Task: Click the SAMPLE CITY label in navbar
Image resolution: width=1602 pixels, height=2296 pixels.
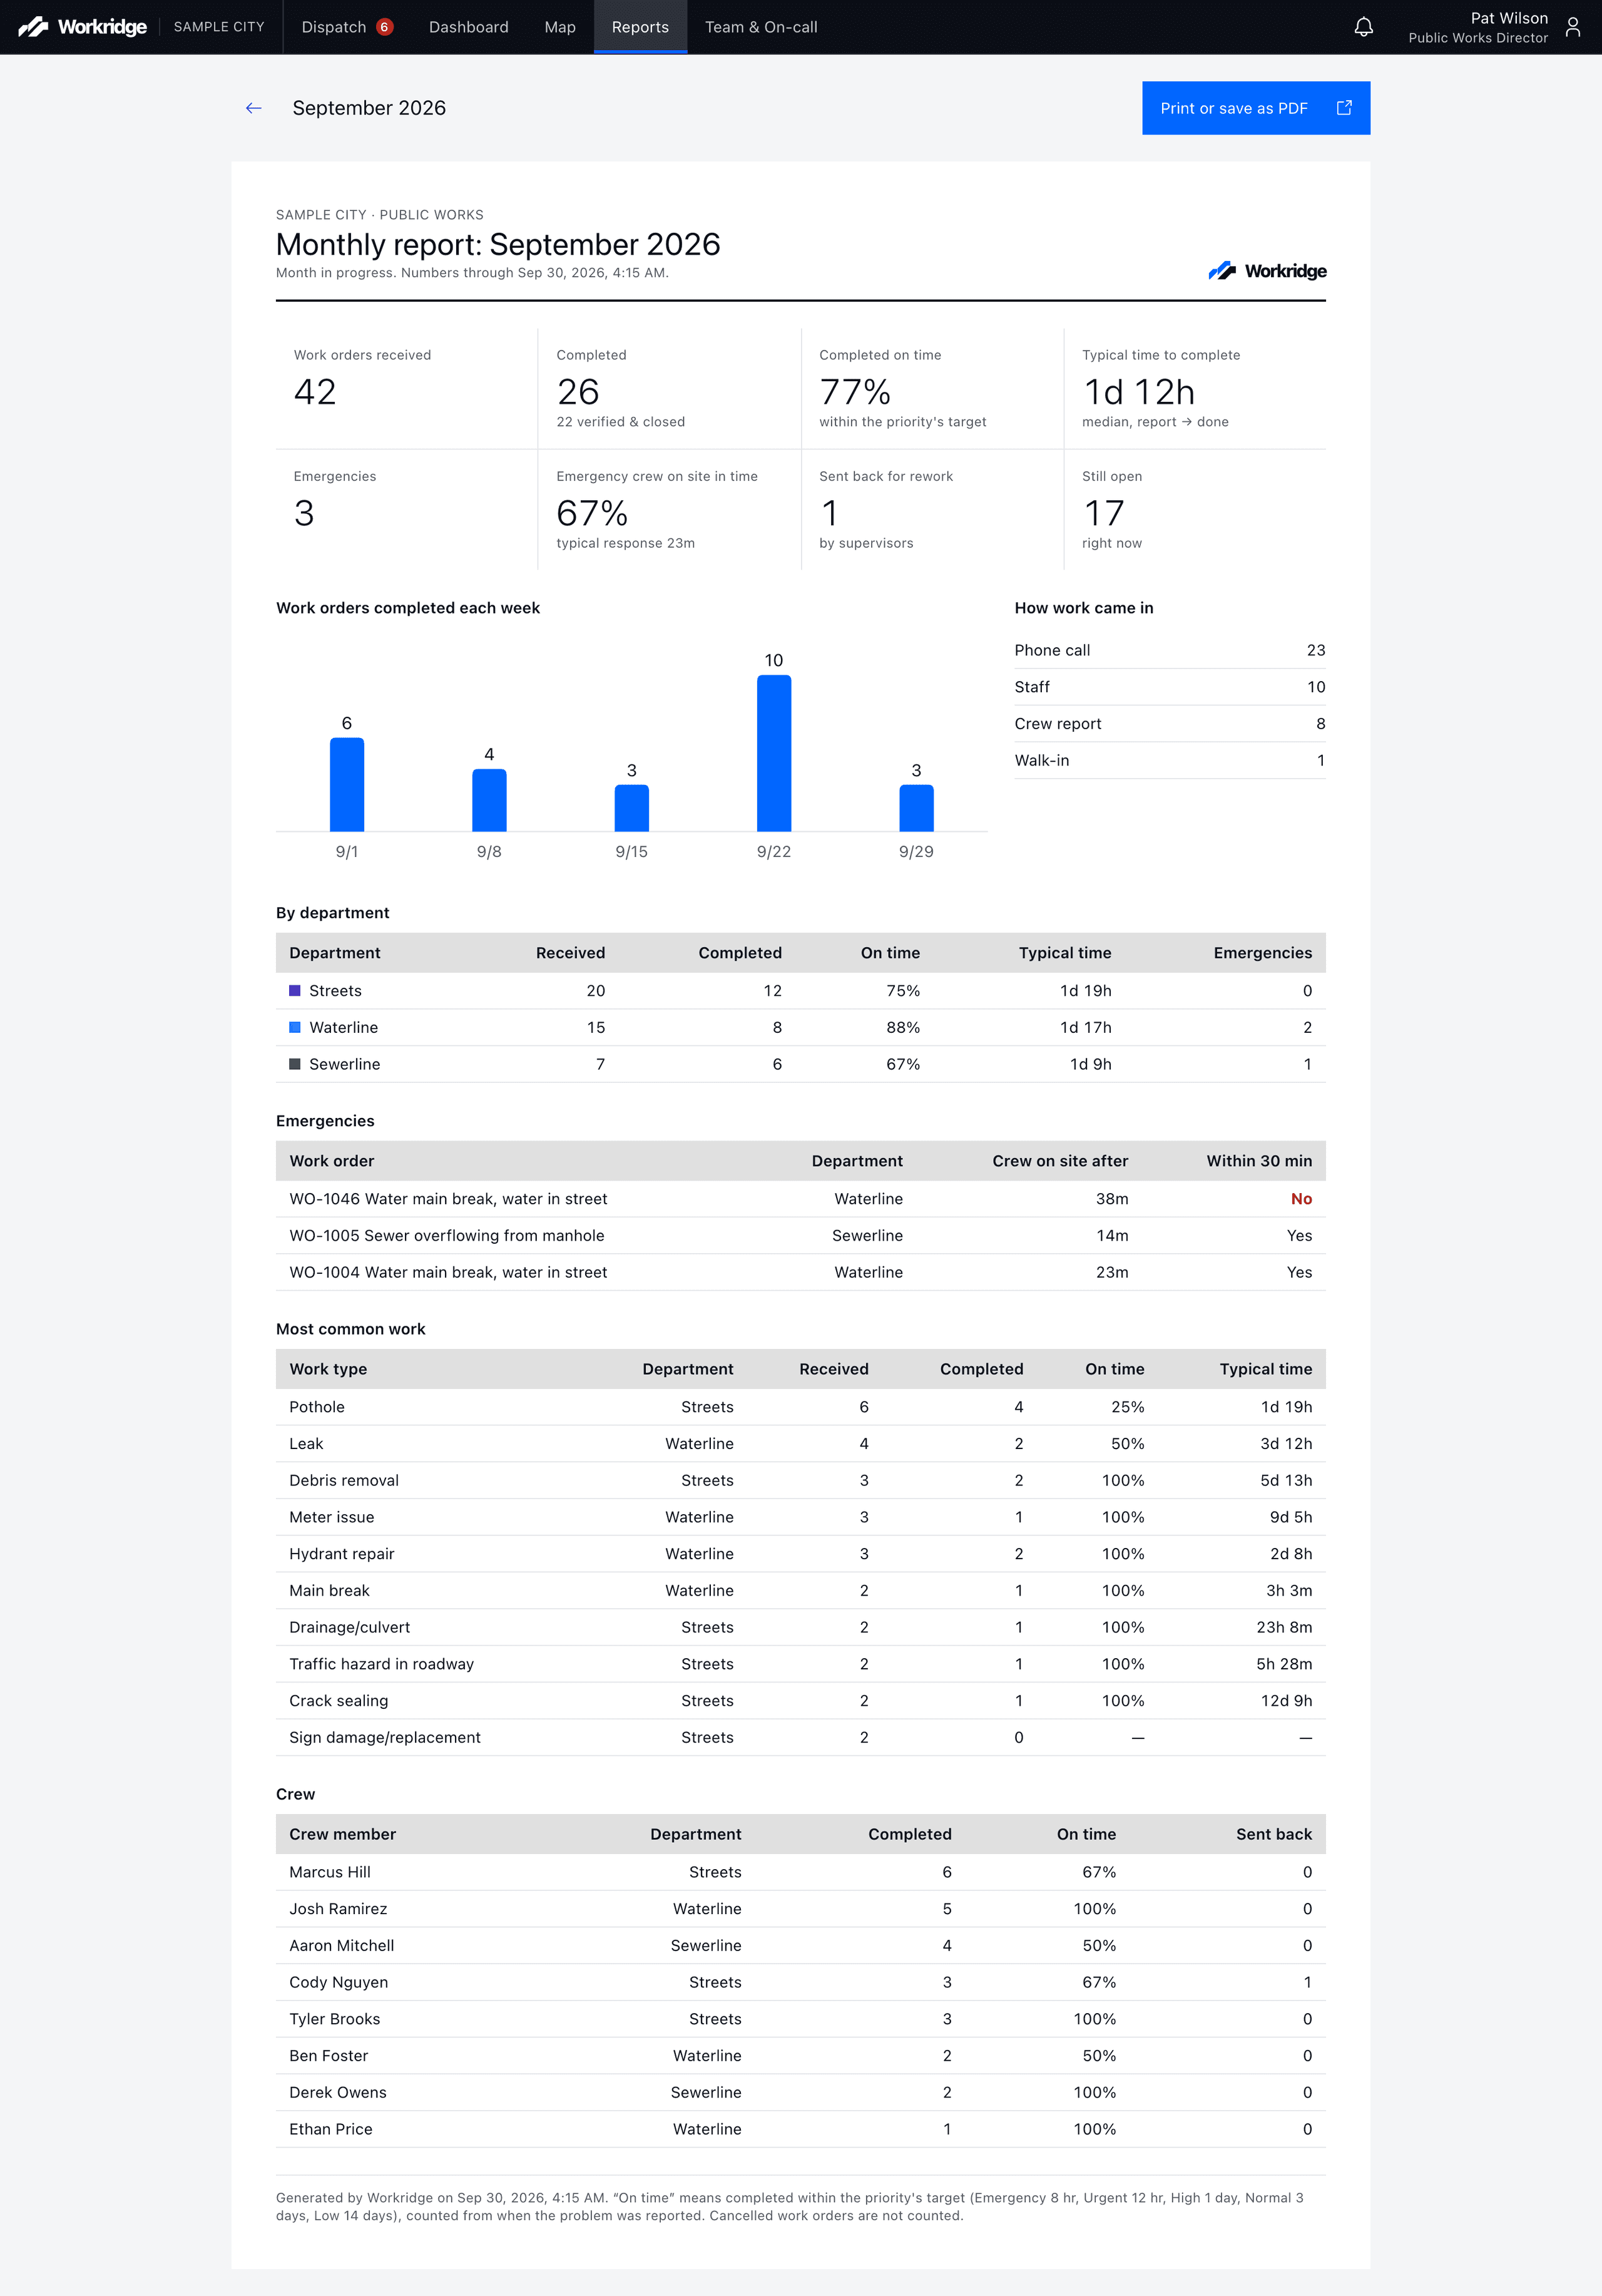Action: point(219,27)
